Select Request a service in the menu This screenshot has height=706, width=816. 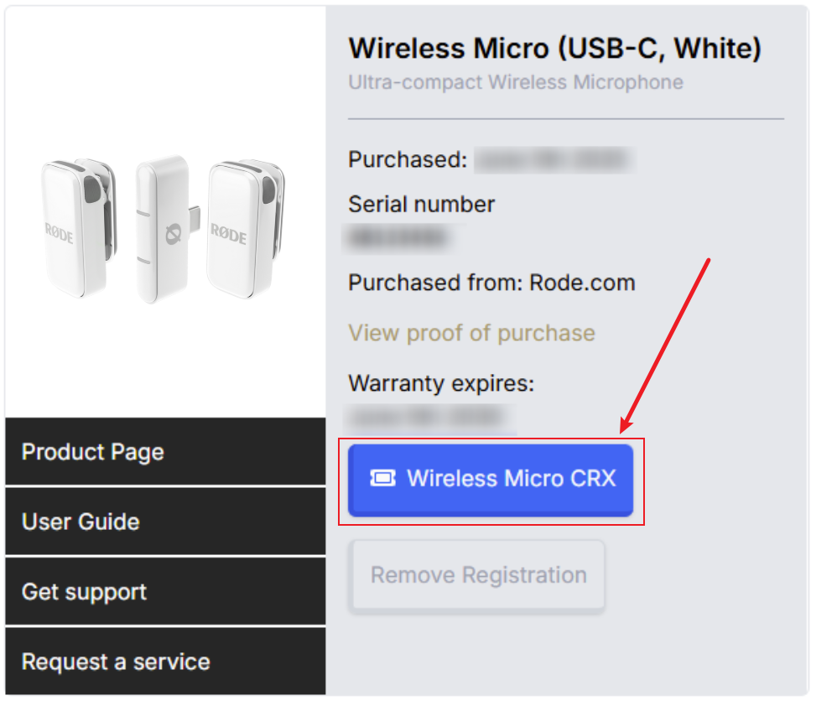(x=165, y=662)
